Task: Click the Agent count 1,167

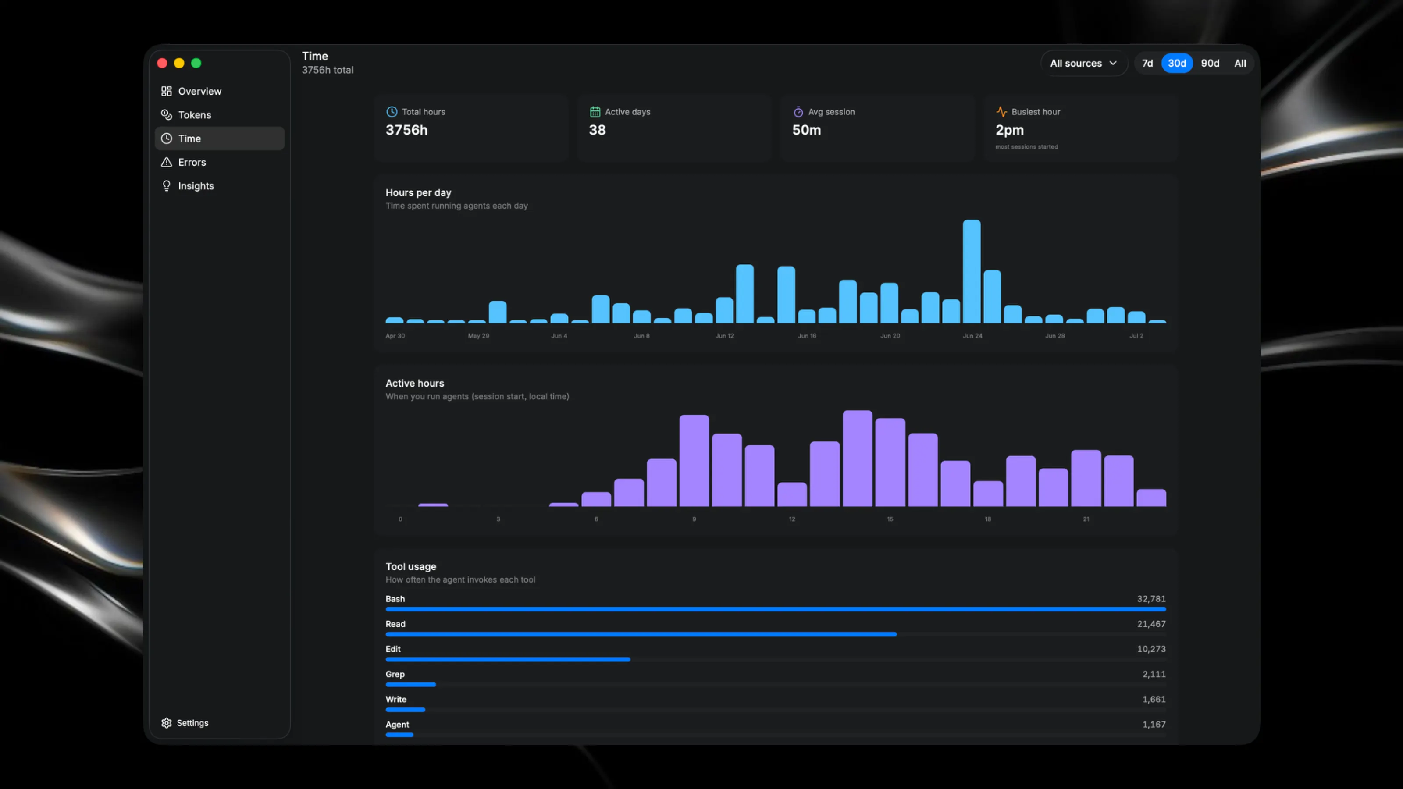Action: point(1154,724)
